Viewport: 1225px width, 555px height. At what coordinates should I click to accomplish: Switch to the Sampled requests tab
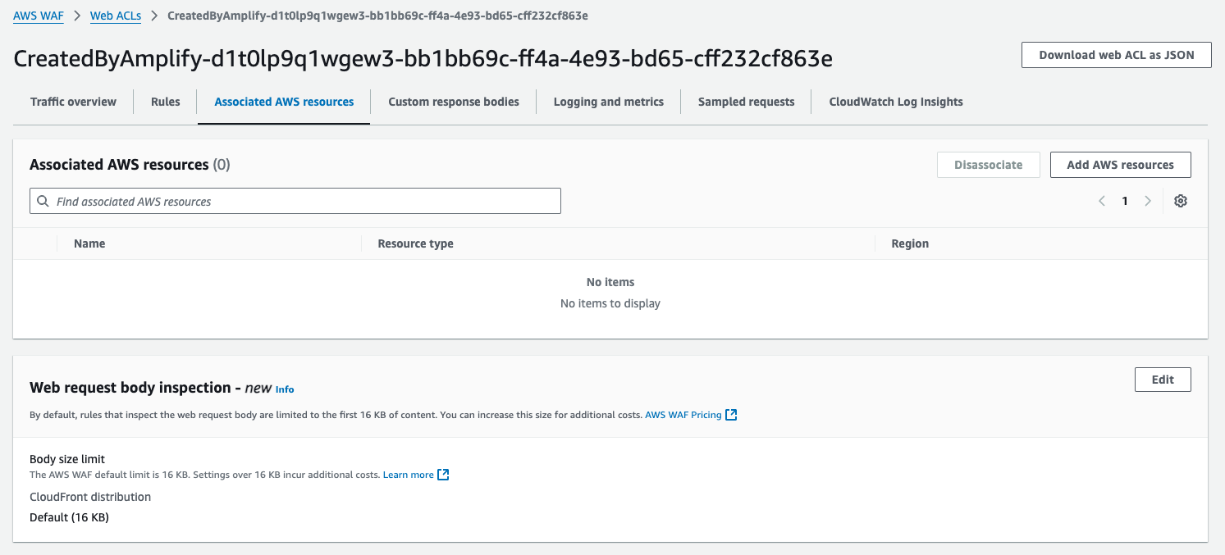pyautogui.click(x=746, y=102)
